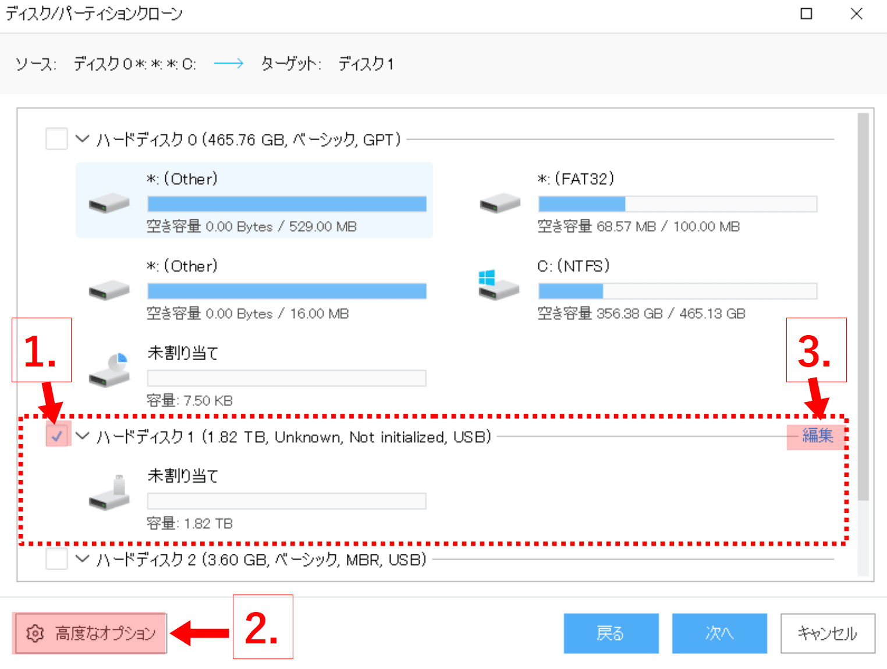Click the Windows C: NTFS drive icon
The width and height of the screenshot is (887, 669).
pyautogui.click(x=498, y=284)
